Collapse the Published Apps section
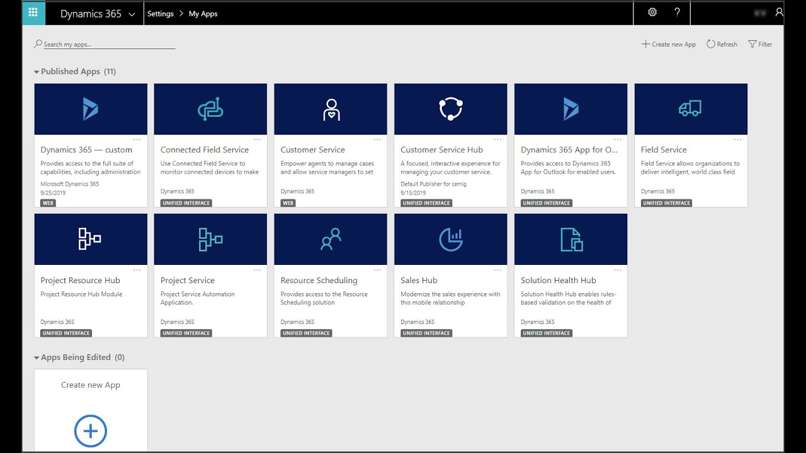This screenshot has height=453, width=806. coord(37,72)
